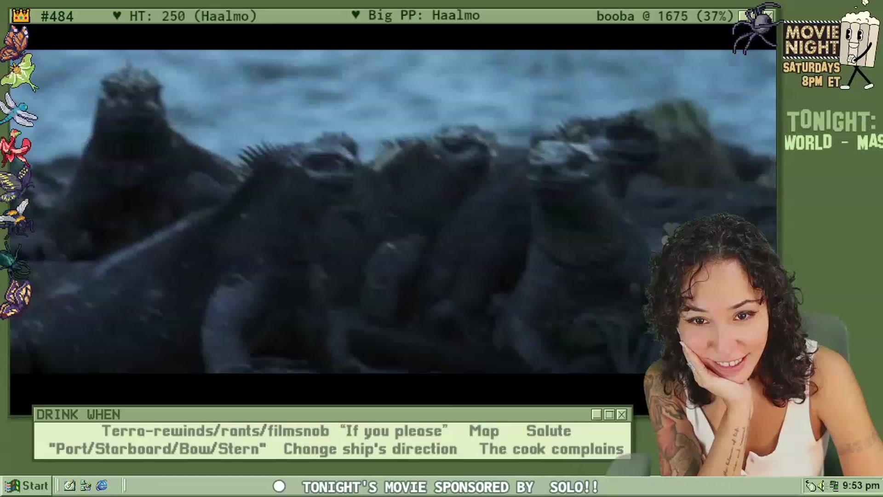Click The cook complains rule
Viewport: 883px width, 497px height.
coord(551,449)
